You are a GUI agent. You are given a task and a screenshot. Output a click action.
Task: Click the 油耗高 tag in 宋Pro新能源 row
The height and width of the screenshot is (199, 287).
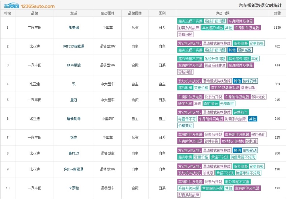(x=208, y=173)
